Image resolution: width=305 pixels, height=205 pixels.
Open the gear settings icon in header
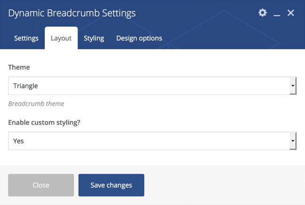263,13
